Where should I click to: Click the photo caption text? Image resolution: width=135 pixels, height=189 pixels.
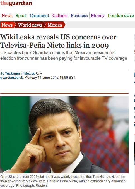click(x=63, y=181)
